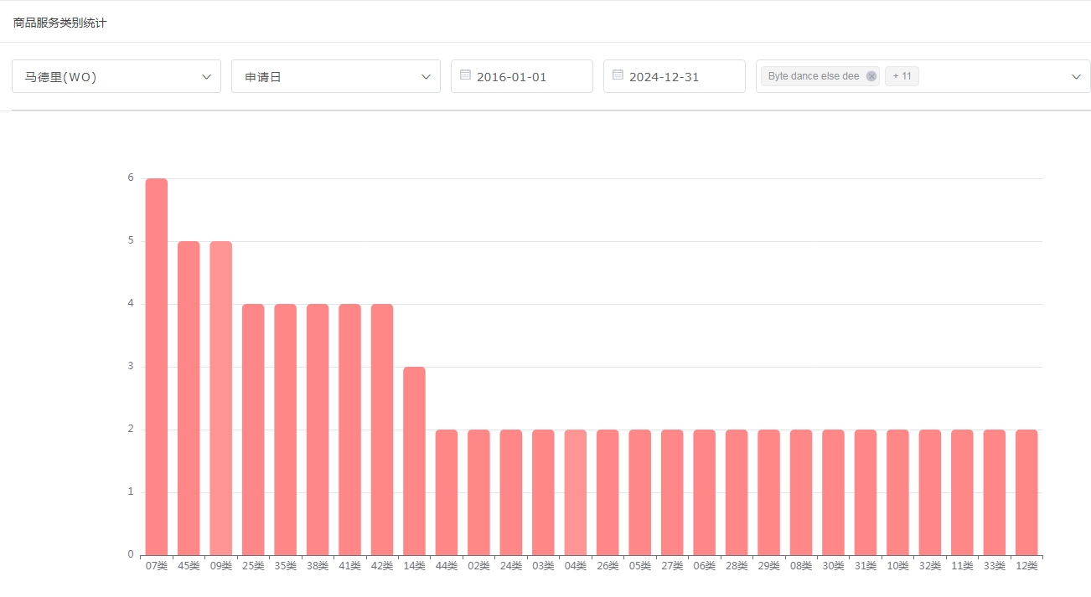
Task: Click the 07类 bar in chart
Action: point(157,367)
